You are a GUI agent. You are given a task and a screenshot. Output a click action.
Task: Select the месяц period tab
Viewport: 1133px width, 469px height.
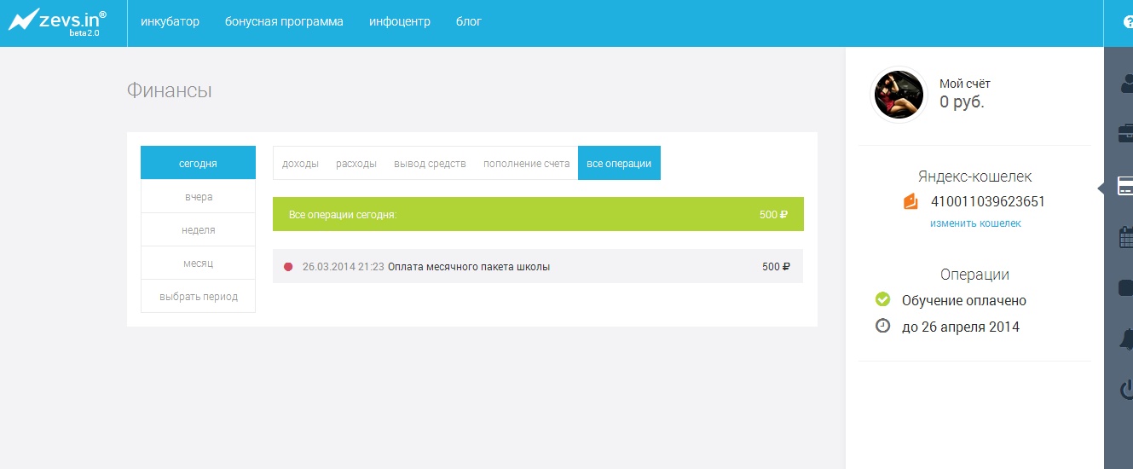pos(198,263)
